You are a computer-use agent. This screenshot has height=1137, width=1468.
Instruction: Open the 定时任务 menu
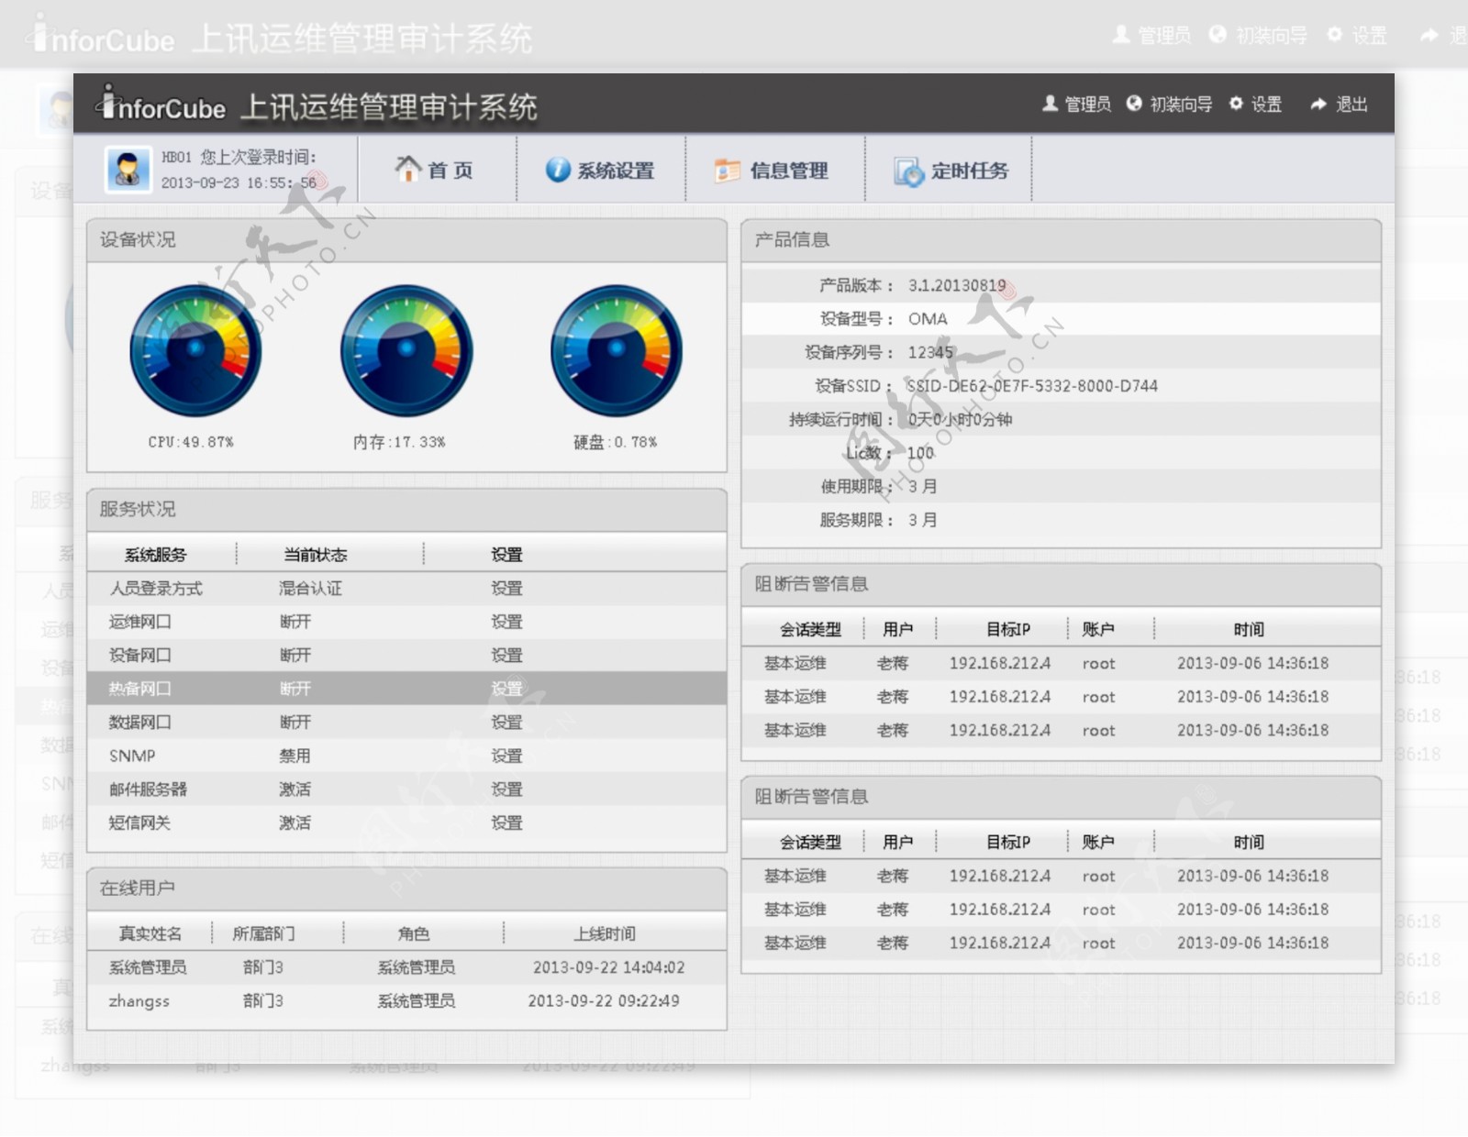tap(950, 171)
